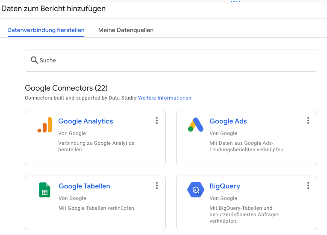Open three-dot menu on BigQuery card
327x235 pixels.
coord(308,185)
